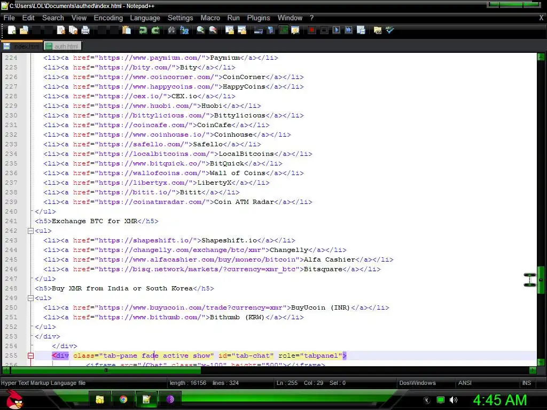Switch to the index.html tab
547x410 pixels.
pyautogui.click(x=22, y=46)
